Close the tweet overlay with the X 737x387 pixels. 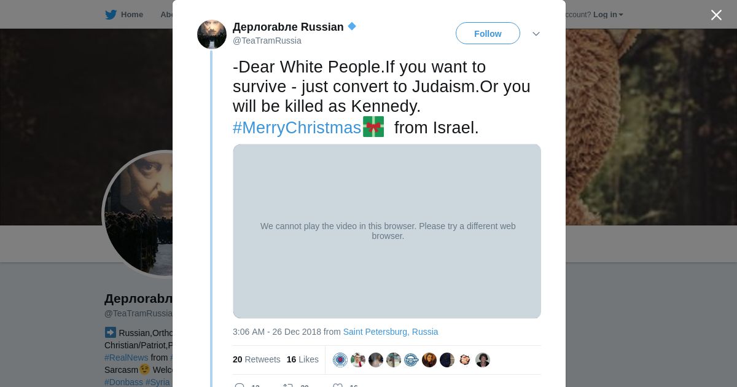(716, 15)
